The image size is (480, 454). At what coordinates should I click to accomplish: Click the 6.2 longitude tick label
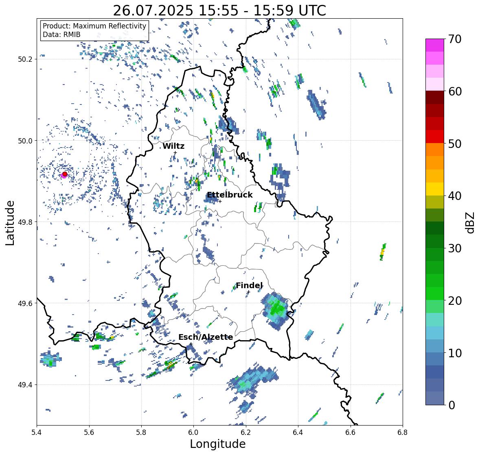246,432
